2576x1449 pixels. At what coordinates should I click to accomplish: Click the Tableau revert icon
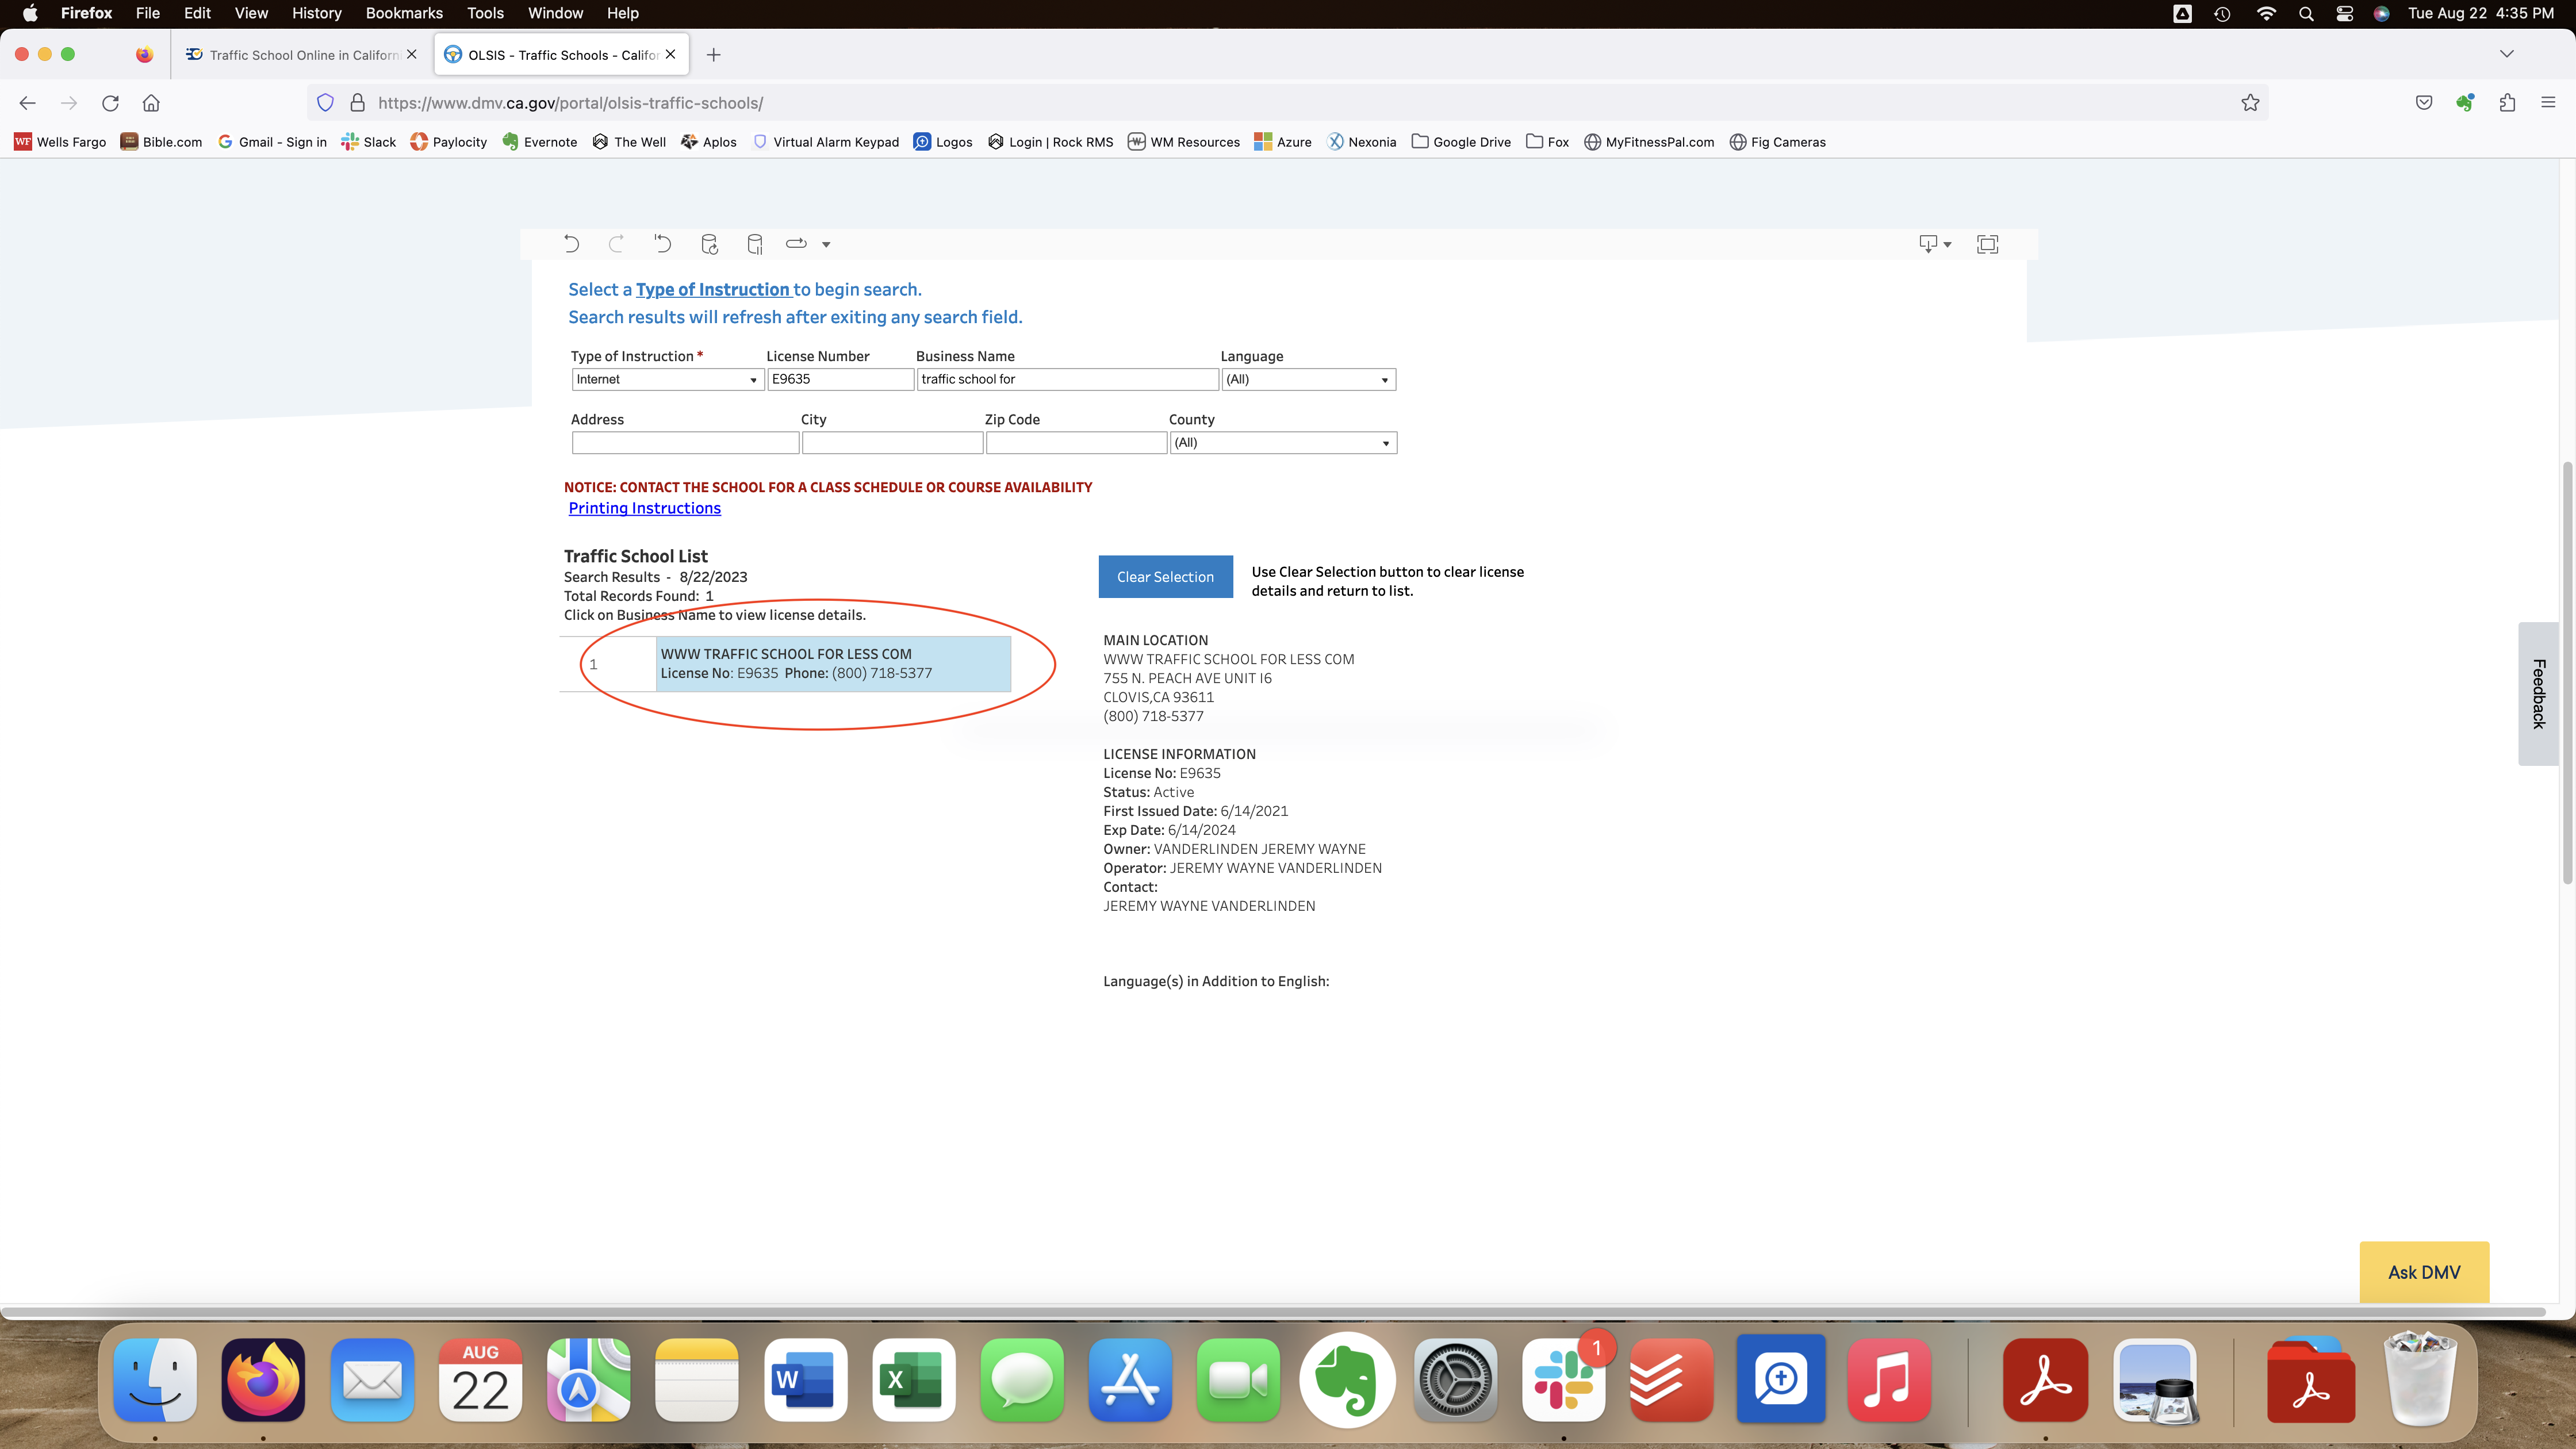coord(662,244)
